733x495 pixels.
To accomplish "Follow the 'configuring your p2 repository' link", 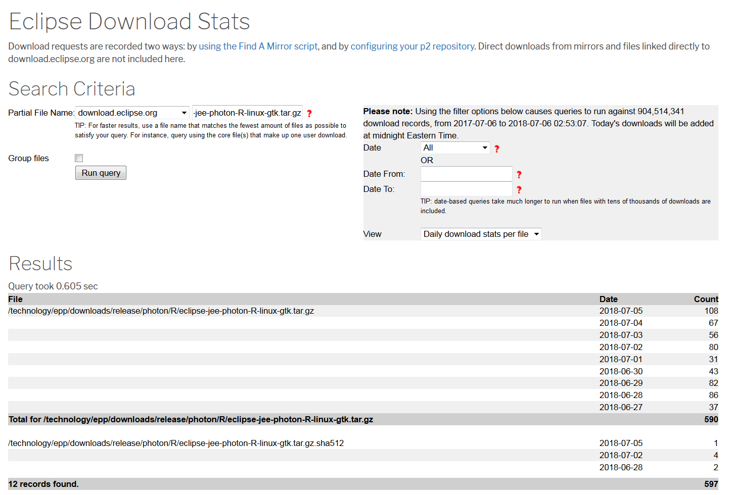I will tap(412, 46).
